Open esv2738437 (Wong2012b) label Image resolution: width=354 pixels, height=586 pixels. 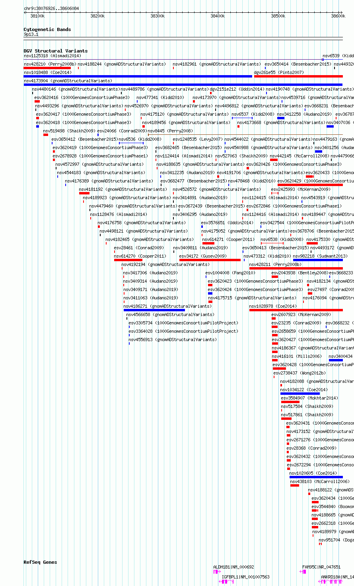300,373
